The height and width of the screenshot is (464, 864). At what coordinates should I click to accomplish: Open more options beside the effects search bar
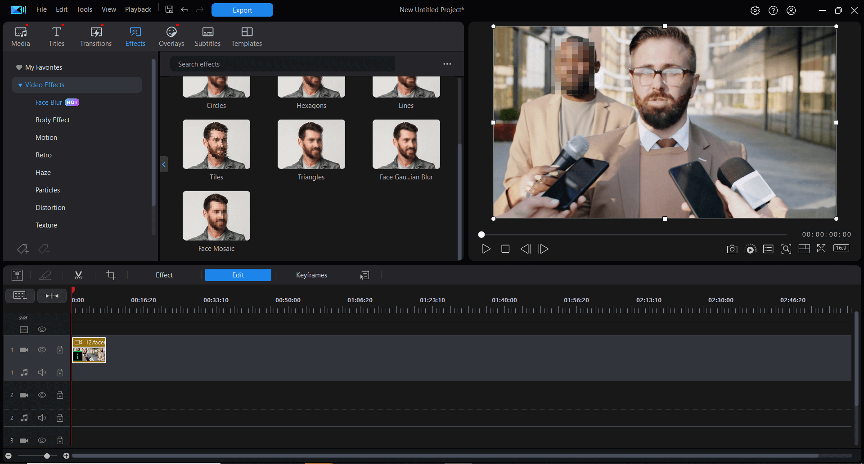click(447, 64)
